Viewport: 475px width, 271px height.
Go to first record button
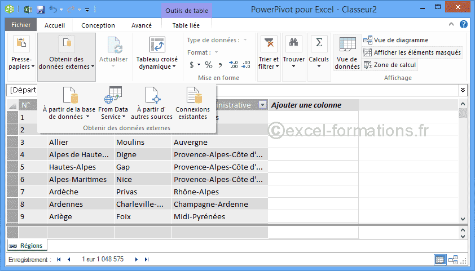point(59,260)
